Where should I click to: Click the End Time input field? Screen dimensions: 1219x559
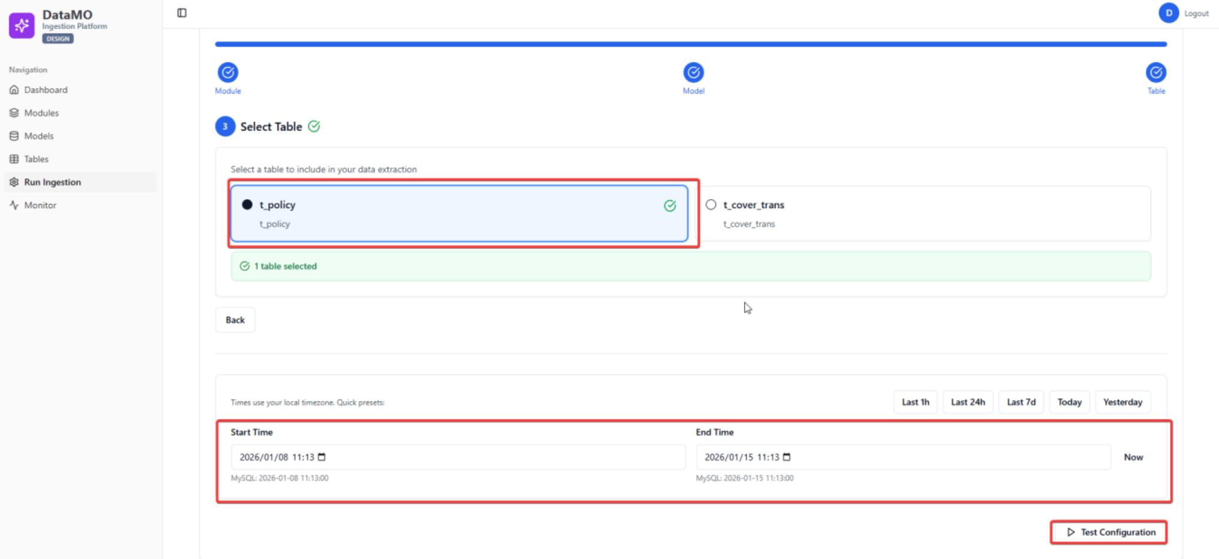point(903,457)
